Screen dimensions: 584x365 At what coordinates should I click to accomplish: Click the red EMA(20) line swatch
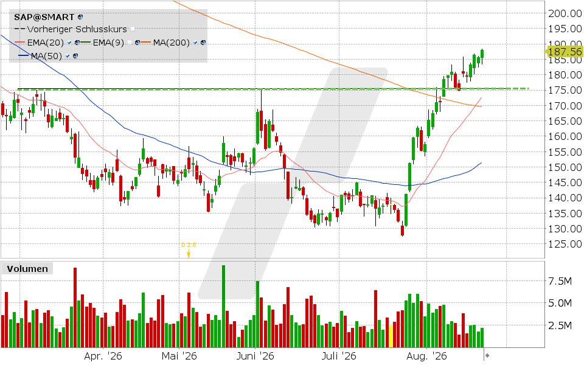[19, 42]
